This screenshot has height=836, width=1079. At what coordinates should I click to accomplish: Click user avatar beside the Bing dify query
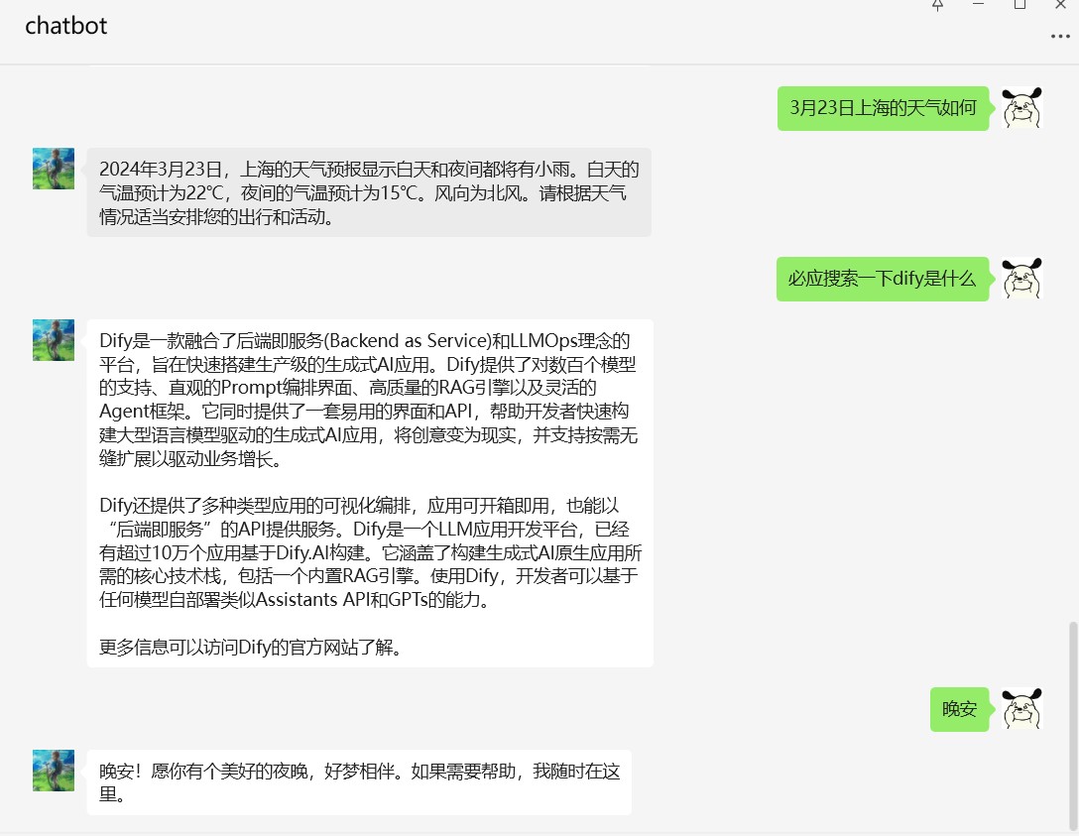click(1021, 280)
